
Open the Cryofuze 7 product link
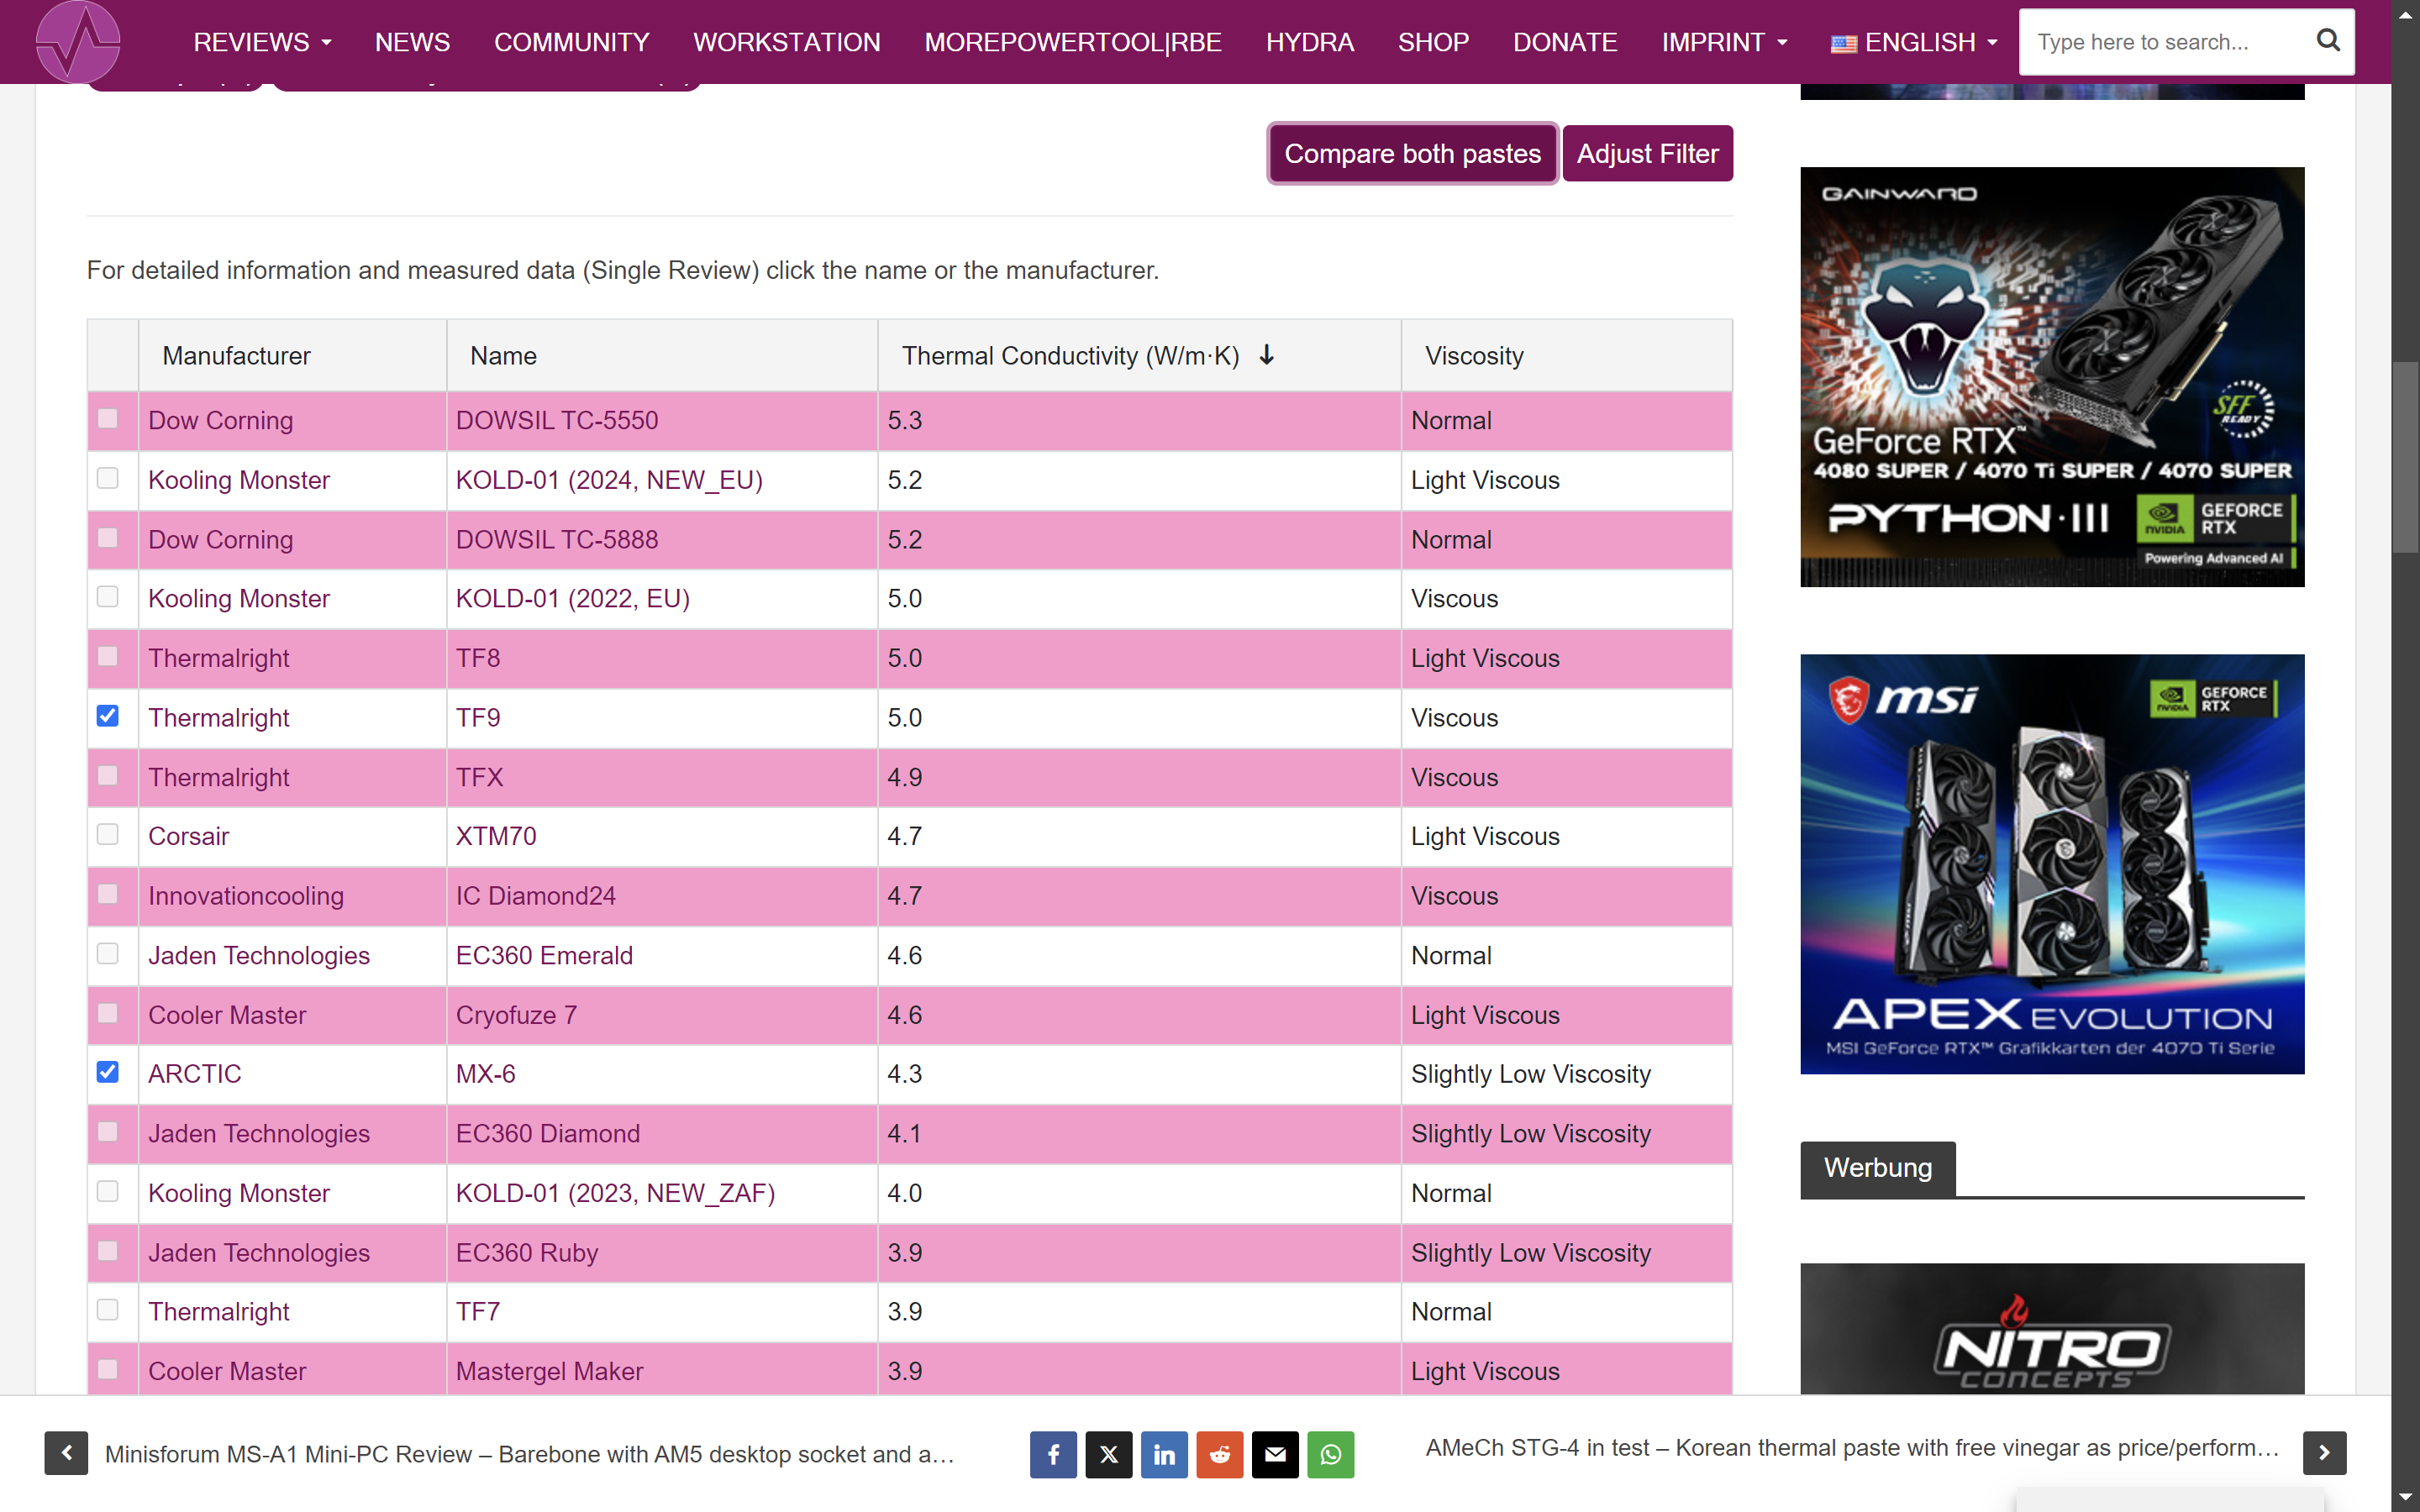pyautogui.click(x=516, y=1015)
